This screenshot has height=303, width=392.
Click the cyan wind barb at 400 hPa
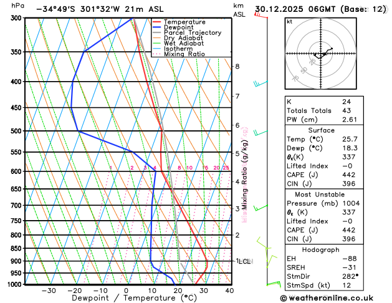261,84
